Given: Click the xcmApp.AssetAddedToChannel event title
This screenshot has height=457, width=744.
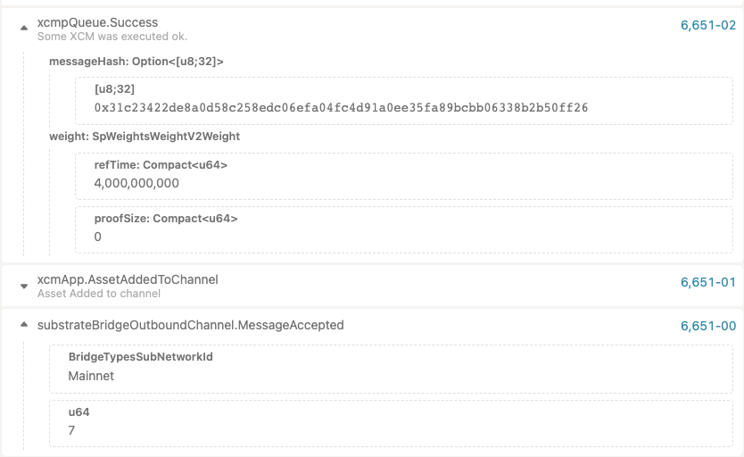Looking at the screenshot, I should pyautogui.click(x=128, y=279).
